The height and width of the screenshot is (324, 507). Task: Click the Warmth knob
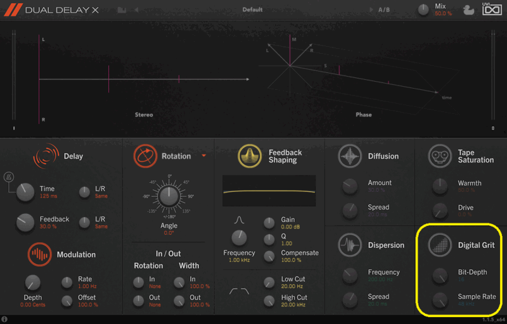[x=440, y=187]
